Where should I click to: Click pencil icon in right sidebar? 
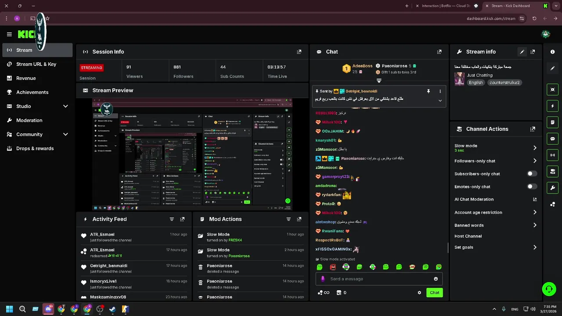click(x=552, y=68)
